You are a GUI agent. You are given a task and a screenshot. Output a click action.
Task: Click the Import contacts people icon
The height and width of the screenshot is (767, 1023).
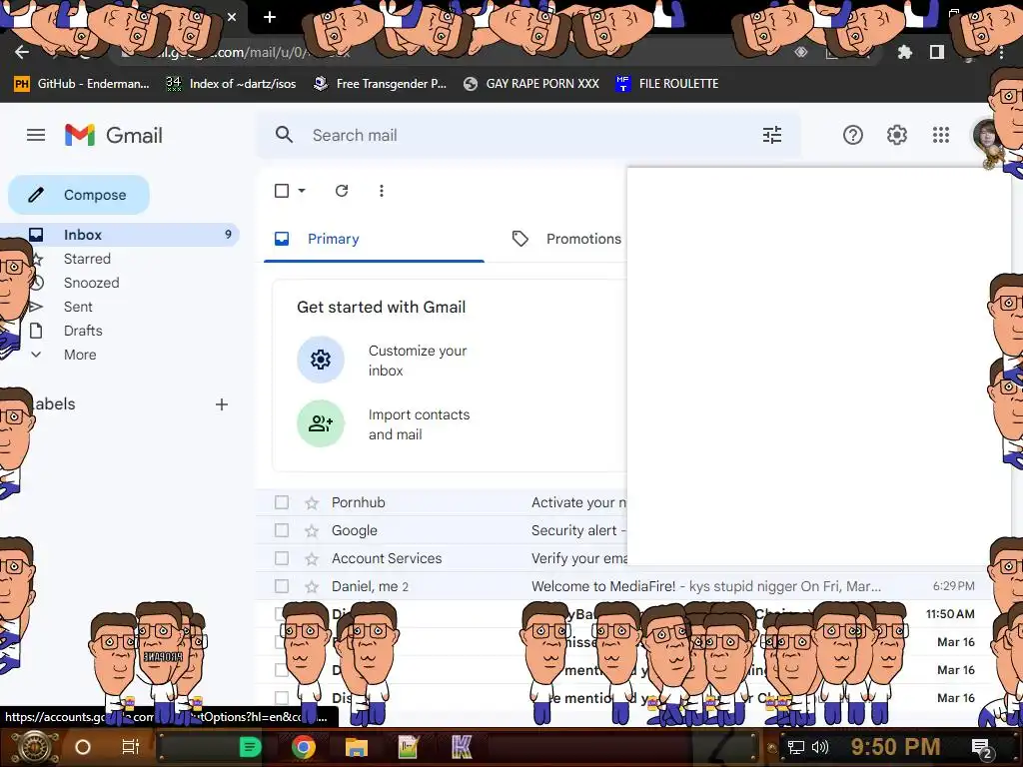321,423
